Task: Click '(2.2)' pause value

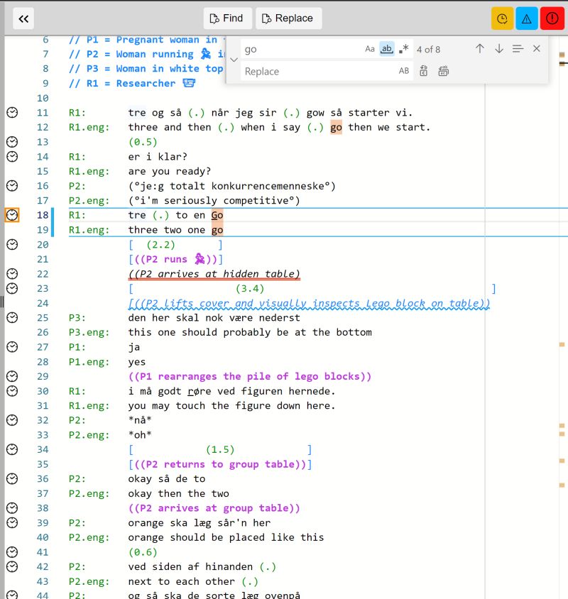Action: coord(160,244)
